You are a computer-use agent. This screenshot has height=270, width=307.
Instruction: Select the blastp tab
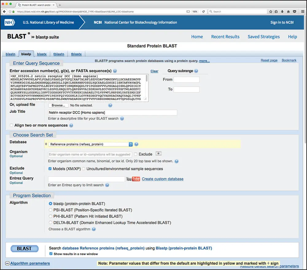(x=26, y=54)
